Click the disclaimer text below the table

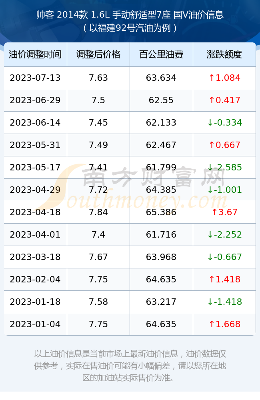(130, 366)
